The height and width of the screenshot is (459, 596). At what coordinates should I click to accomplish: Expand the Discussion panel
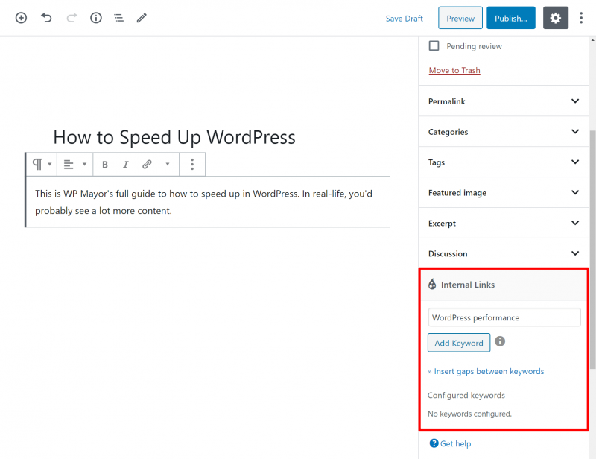504,253
